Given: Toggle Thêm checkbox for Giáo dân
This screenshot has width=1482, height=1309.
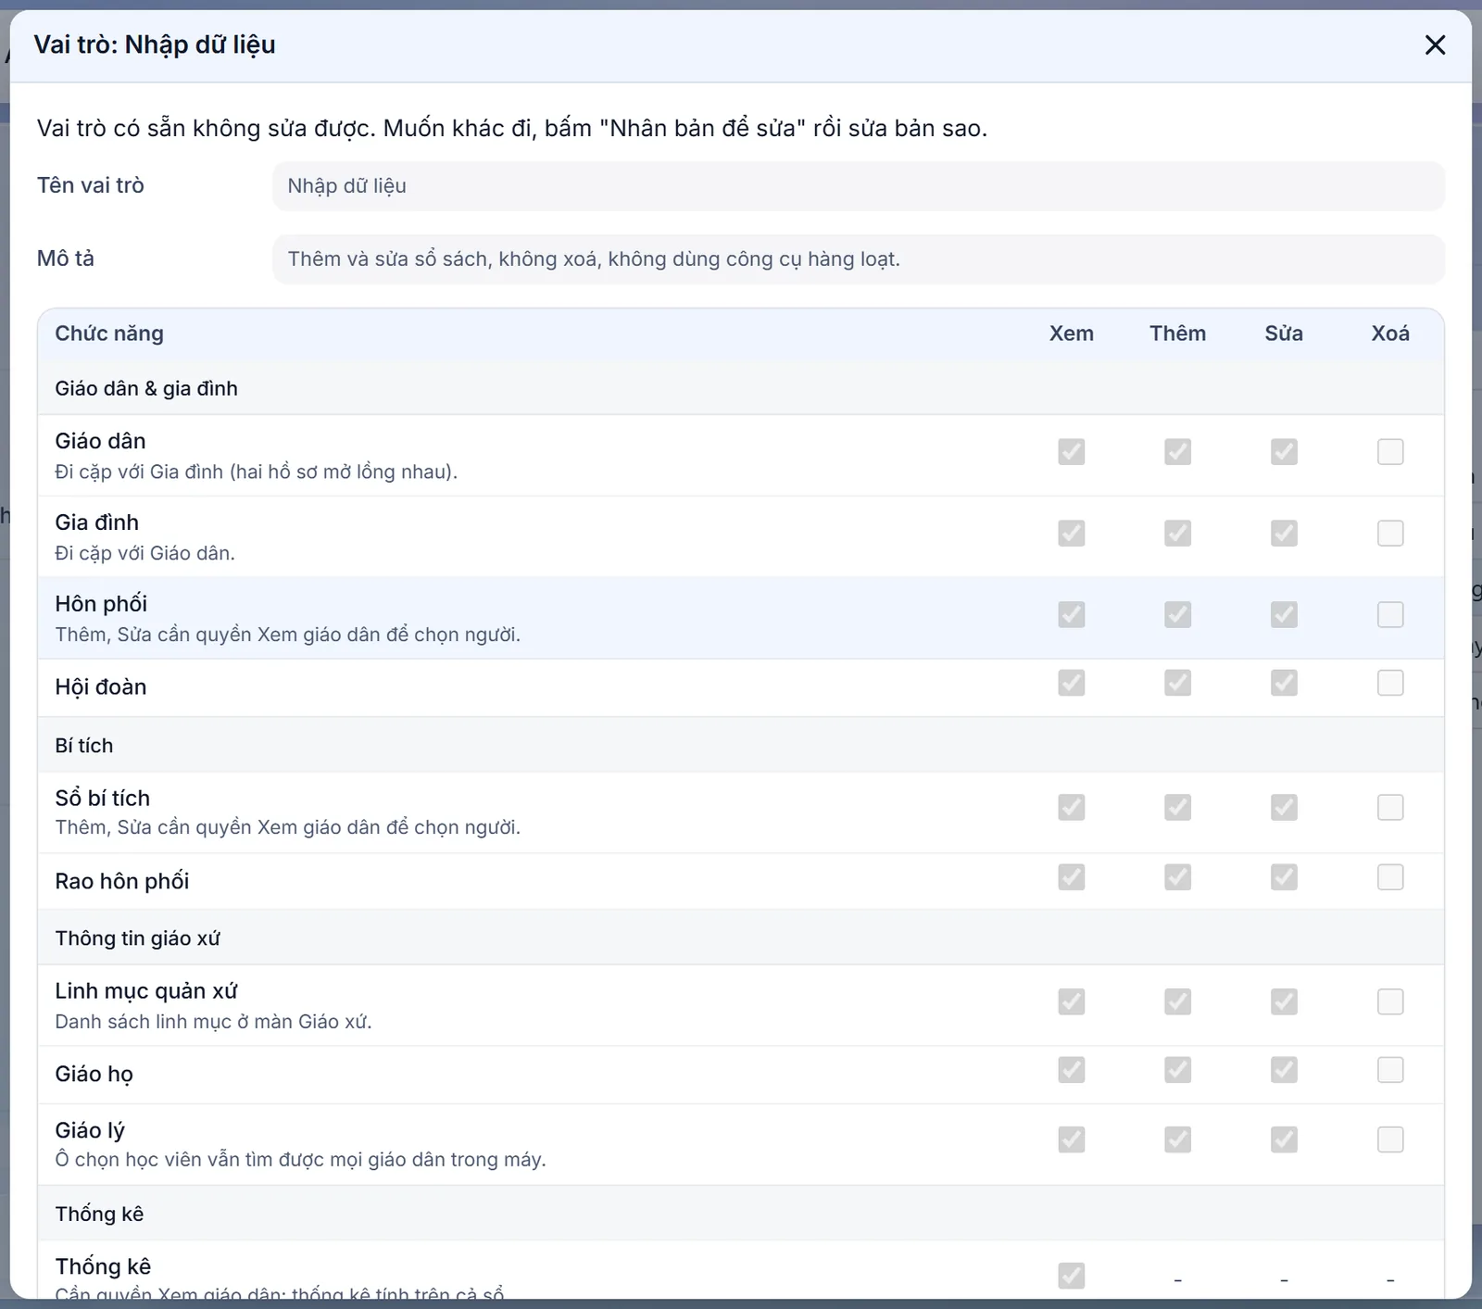Looking at the screenshot, I should pos(1178,451).
